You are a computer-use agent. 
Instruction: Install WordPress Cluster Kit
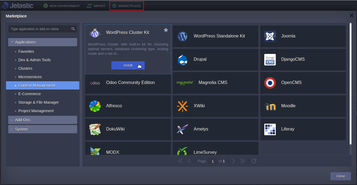[128, 65]
